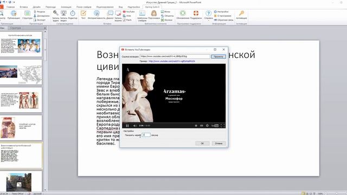Click the video progress bar

click(173, 122)
